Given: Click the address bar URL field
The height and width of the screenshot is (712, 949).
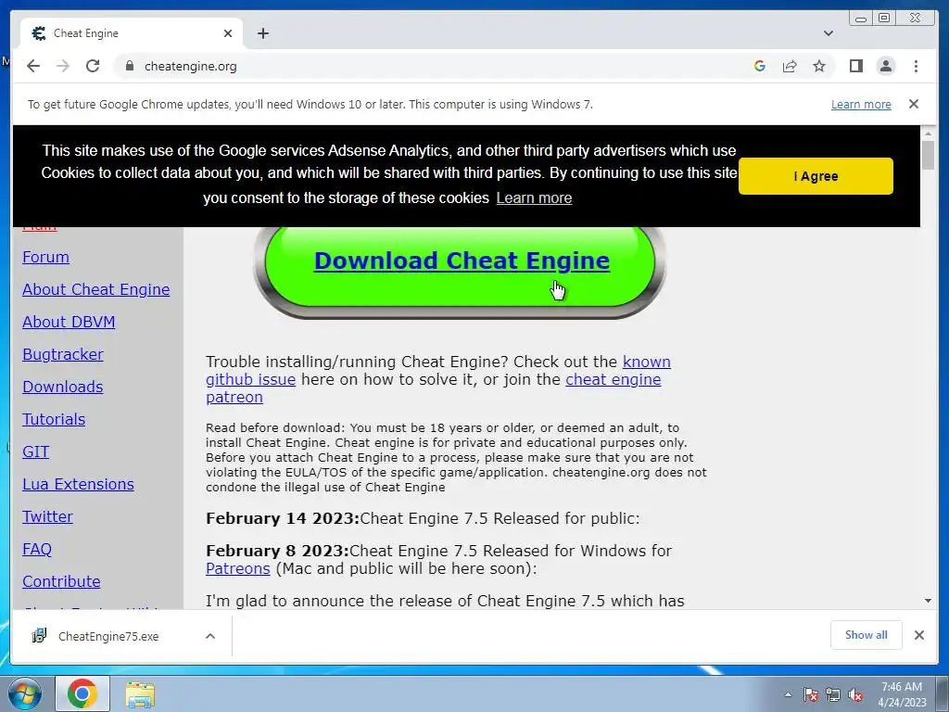Looking at the screenshot, I should [x=436, y=66].
